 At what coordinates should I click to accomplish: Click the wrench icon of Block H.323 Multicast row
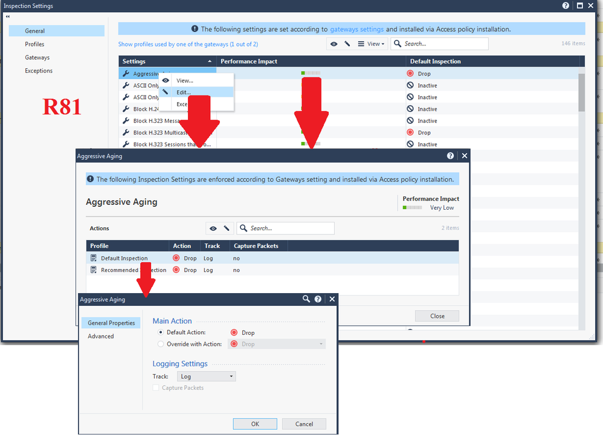coord(126,132)
